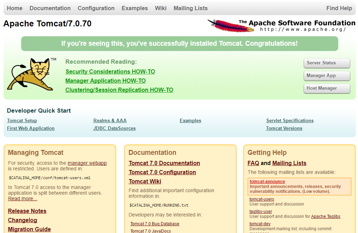
Task: Visit the Tomcat Wiki link
Action: tap(145, 181)
